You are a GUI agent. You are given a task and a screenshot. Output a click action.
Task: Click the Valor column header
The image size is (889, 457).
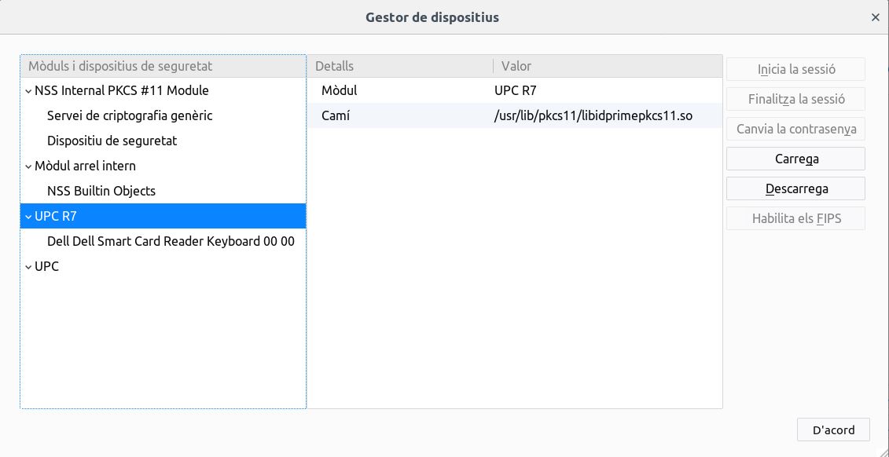pos(605,66)
